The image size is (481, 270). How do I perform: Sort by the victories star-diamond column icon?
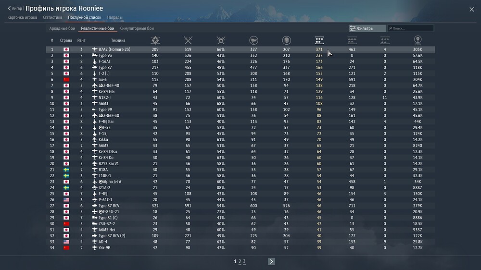[x=155, y=40]
